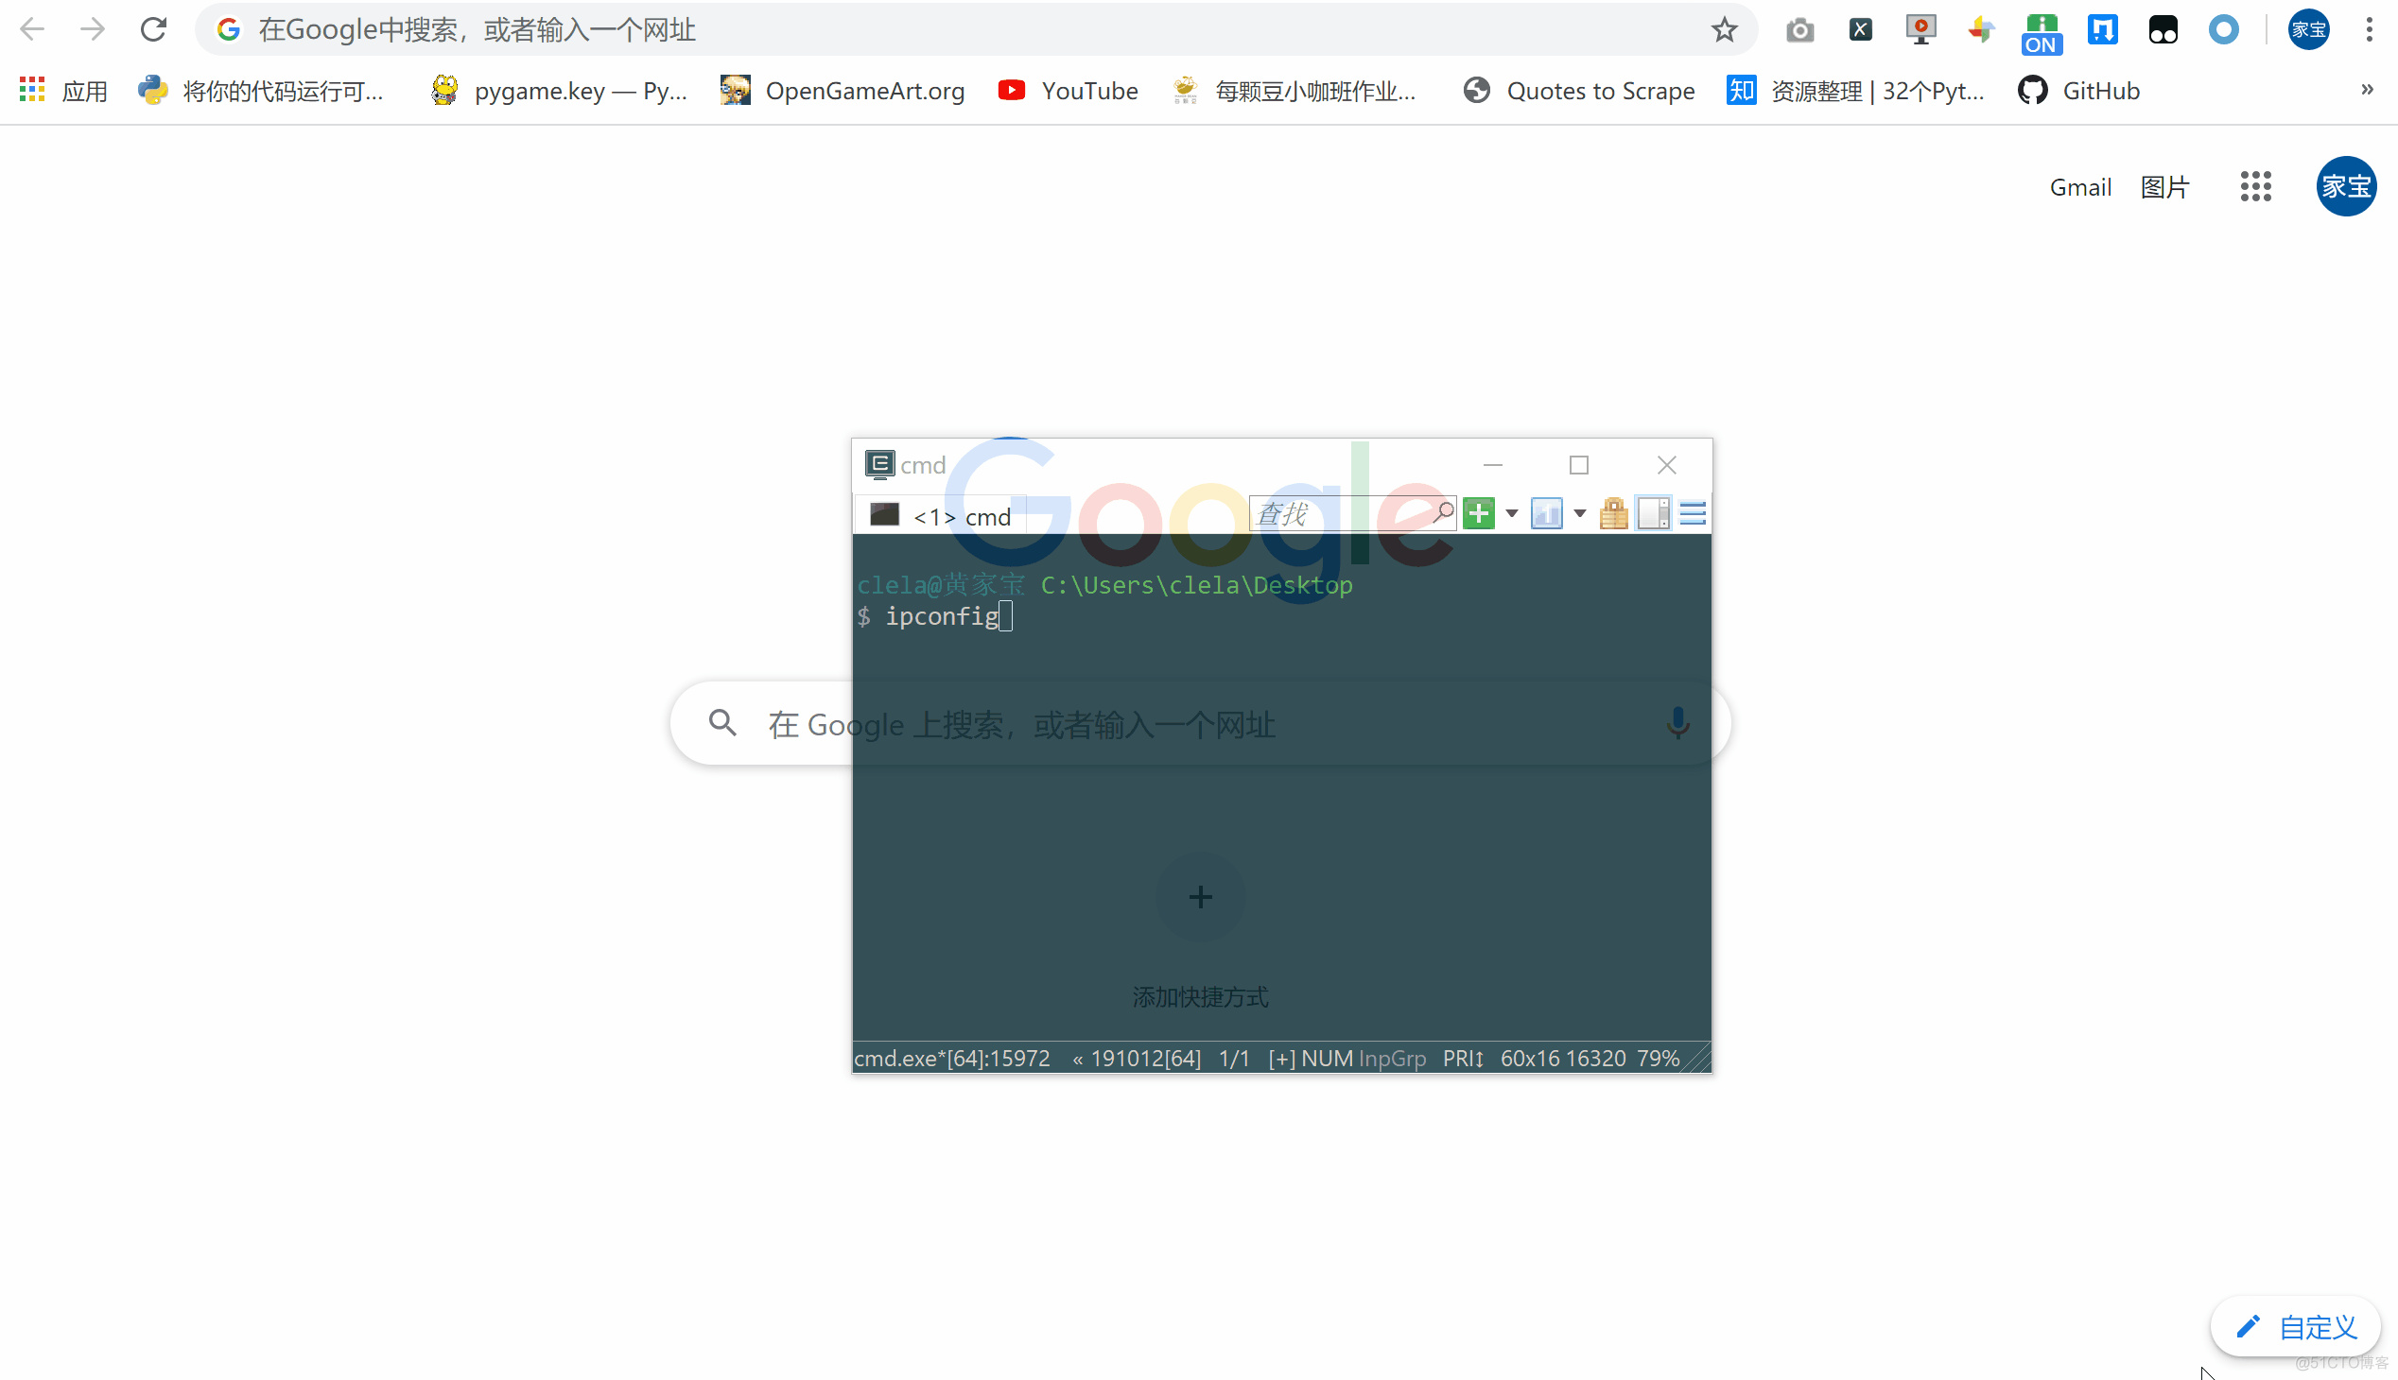Screen dimensions: 2398x1380
Task: Click the Chrome camera capture icon
Action: click(x=1798, y=29)
